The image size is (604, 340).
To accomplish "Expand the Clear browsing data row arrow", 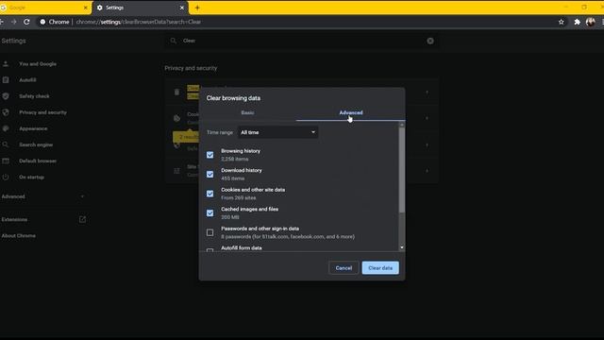I will coord(427,93).
